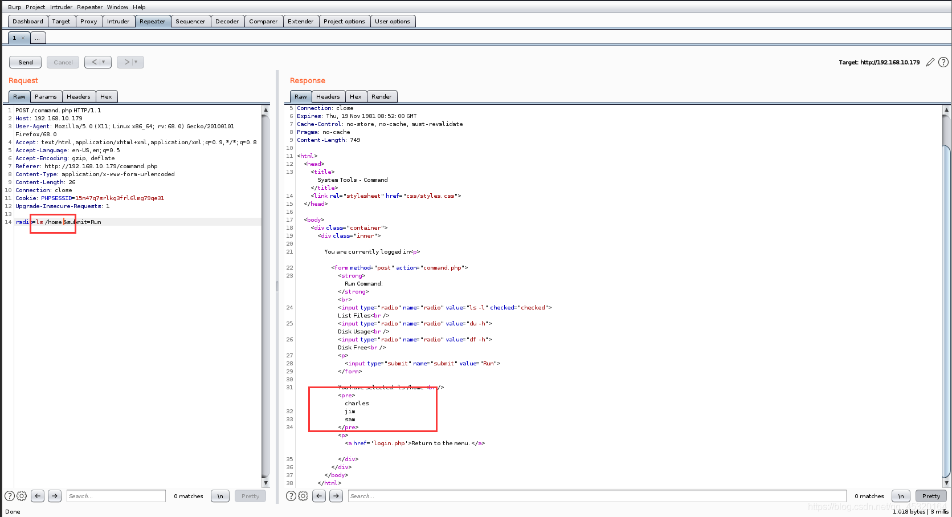The height and width of the screenshot is (517, 952).
Task: Select request Params view tab
Action: (46, 97)
